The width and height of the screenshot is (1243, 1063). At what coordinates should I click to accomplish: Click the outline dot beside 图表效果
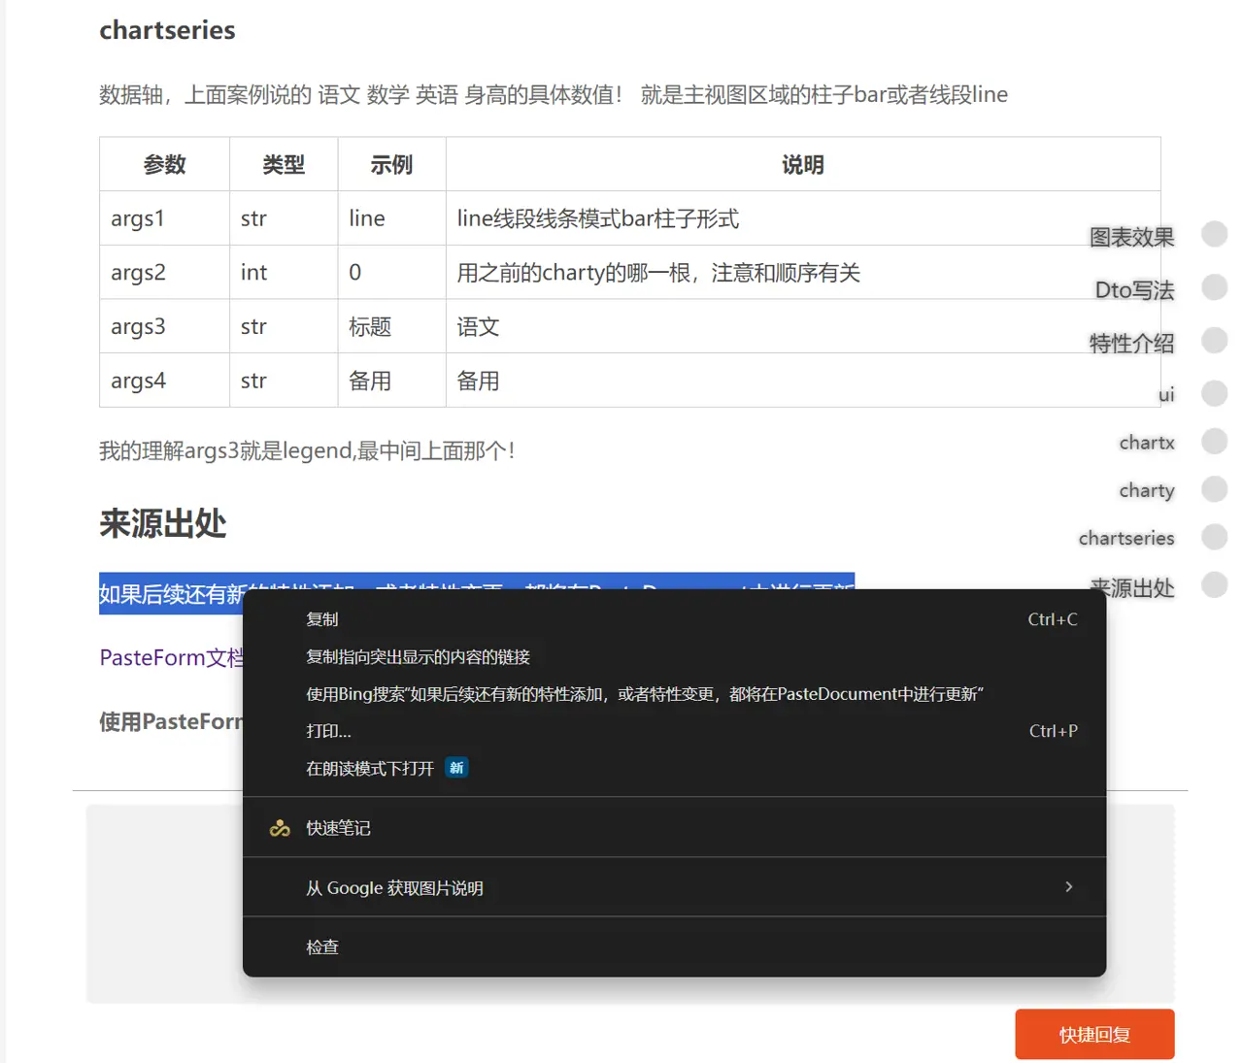1214,234
